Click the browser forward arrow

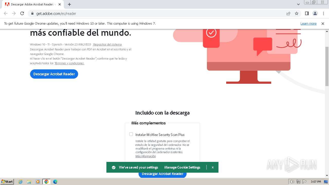click(x=14, y=13)
